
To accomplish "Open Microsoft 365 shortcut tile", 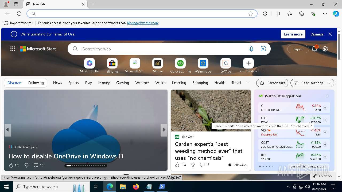I will [90, 63].
